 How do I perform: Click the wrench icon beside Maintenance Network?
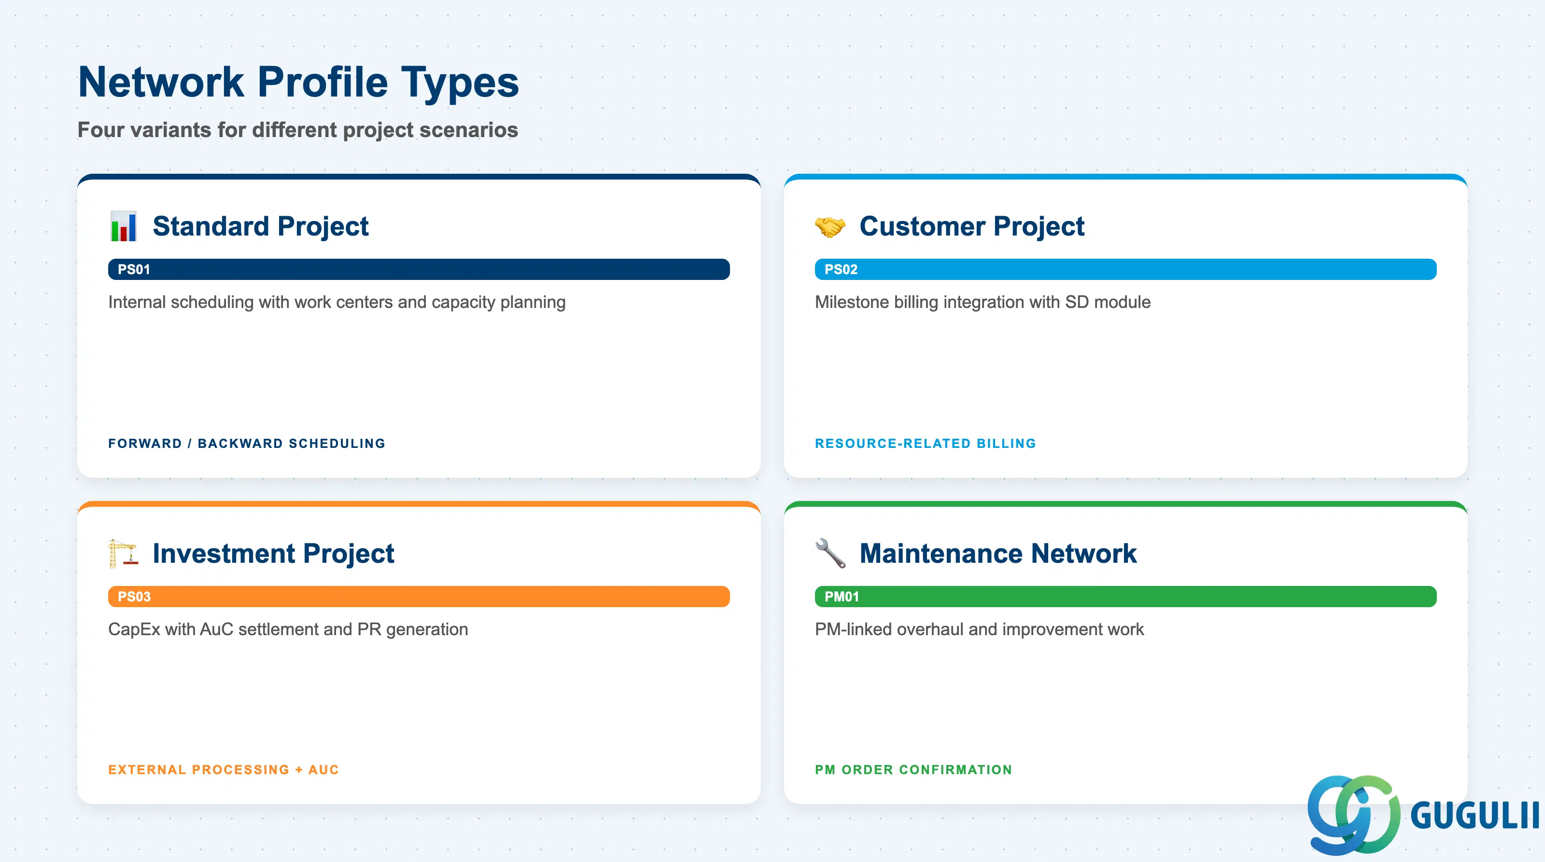click(x=830, y=553)
